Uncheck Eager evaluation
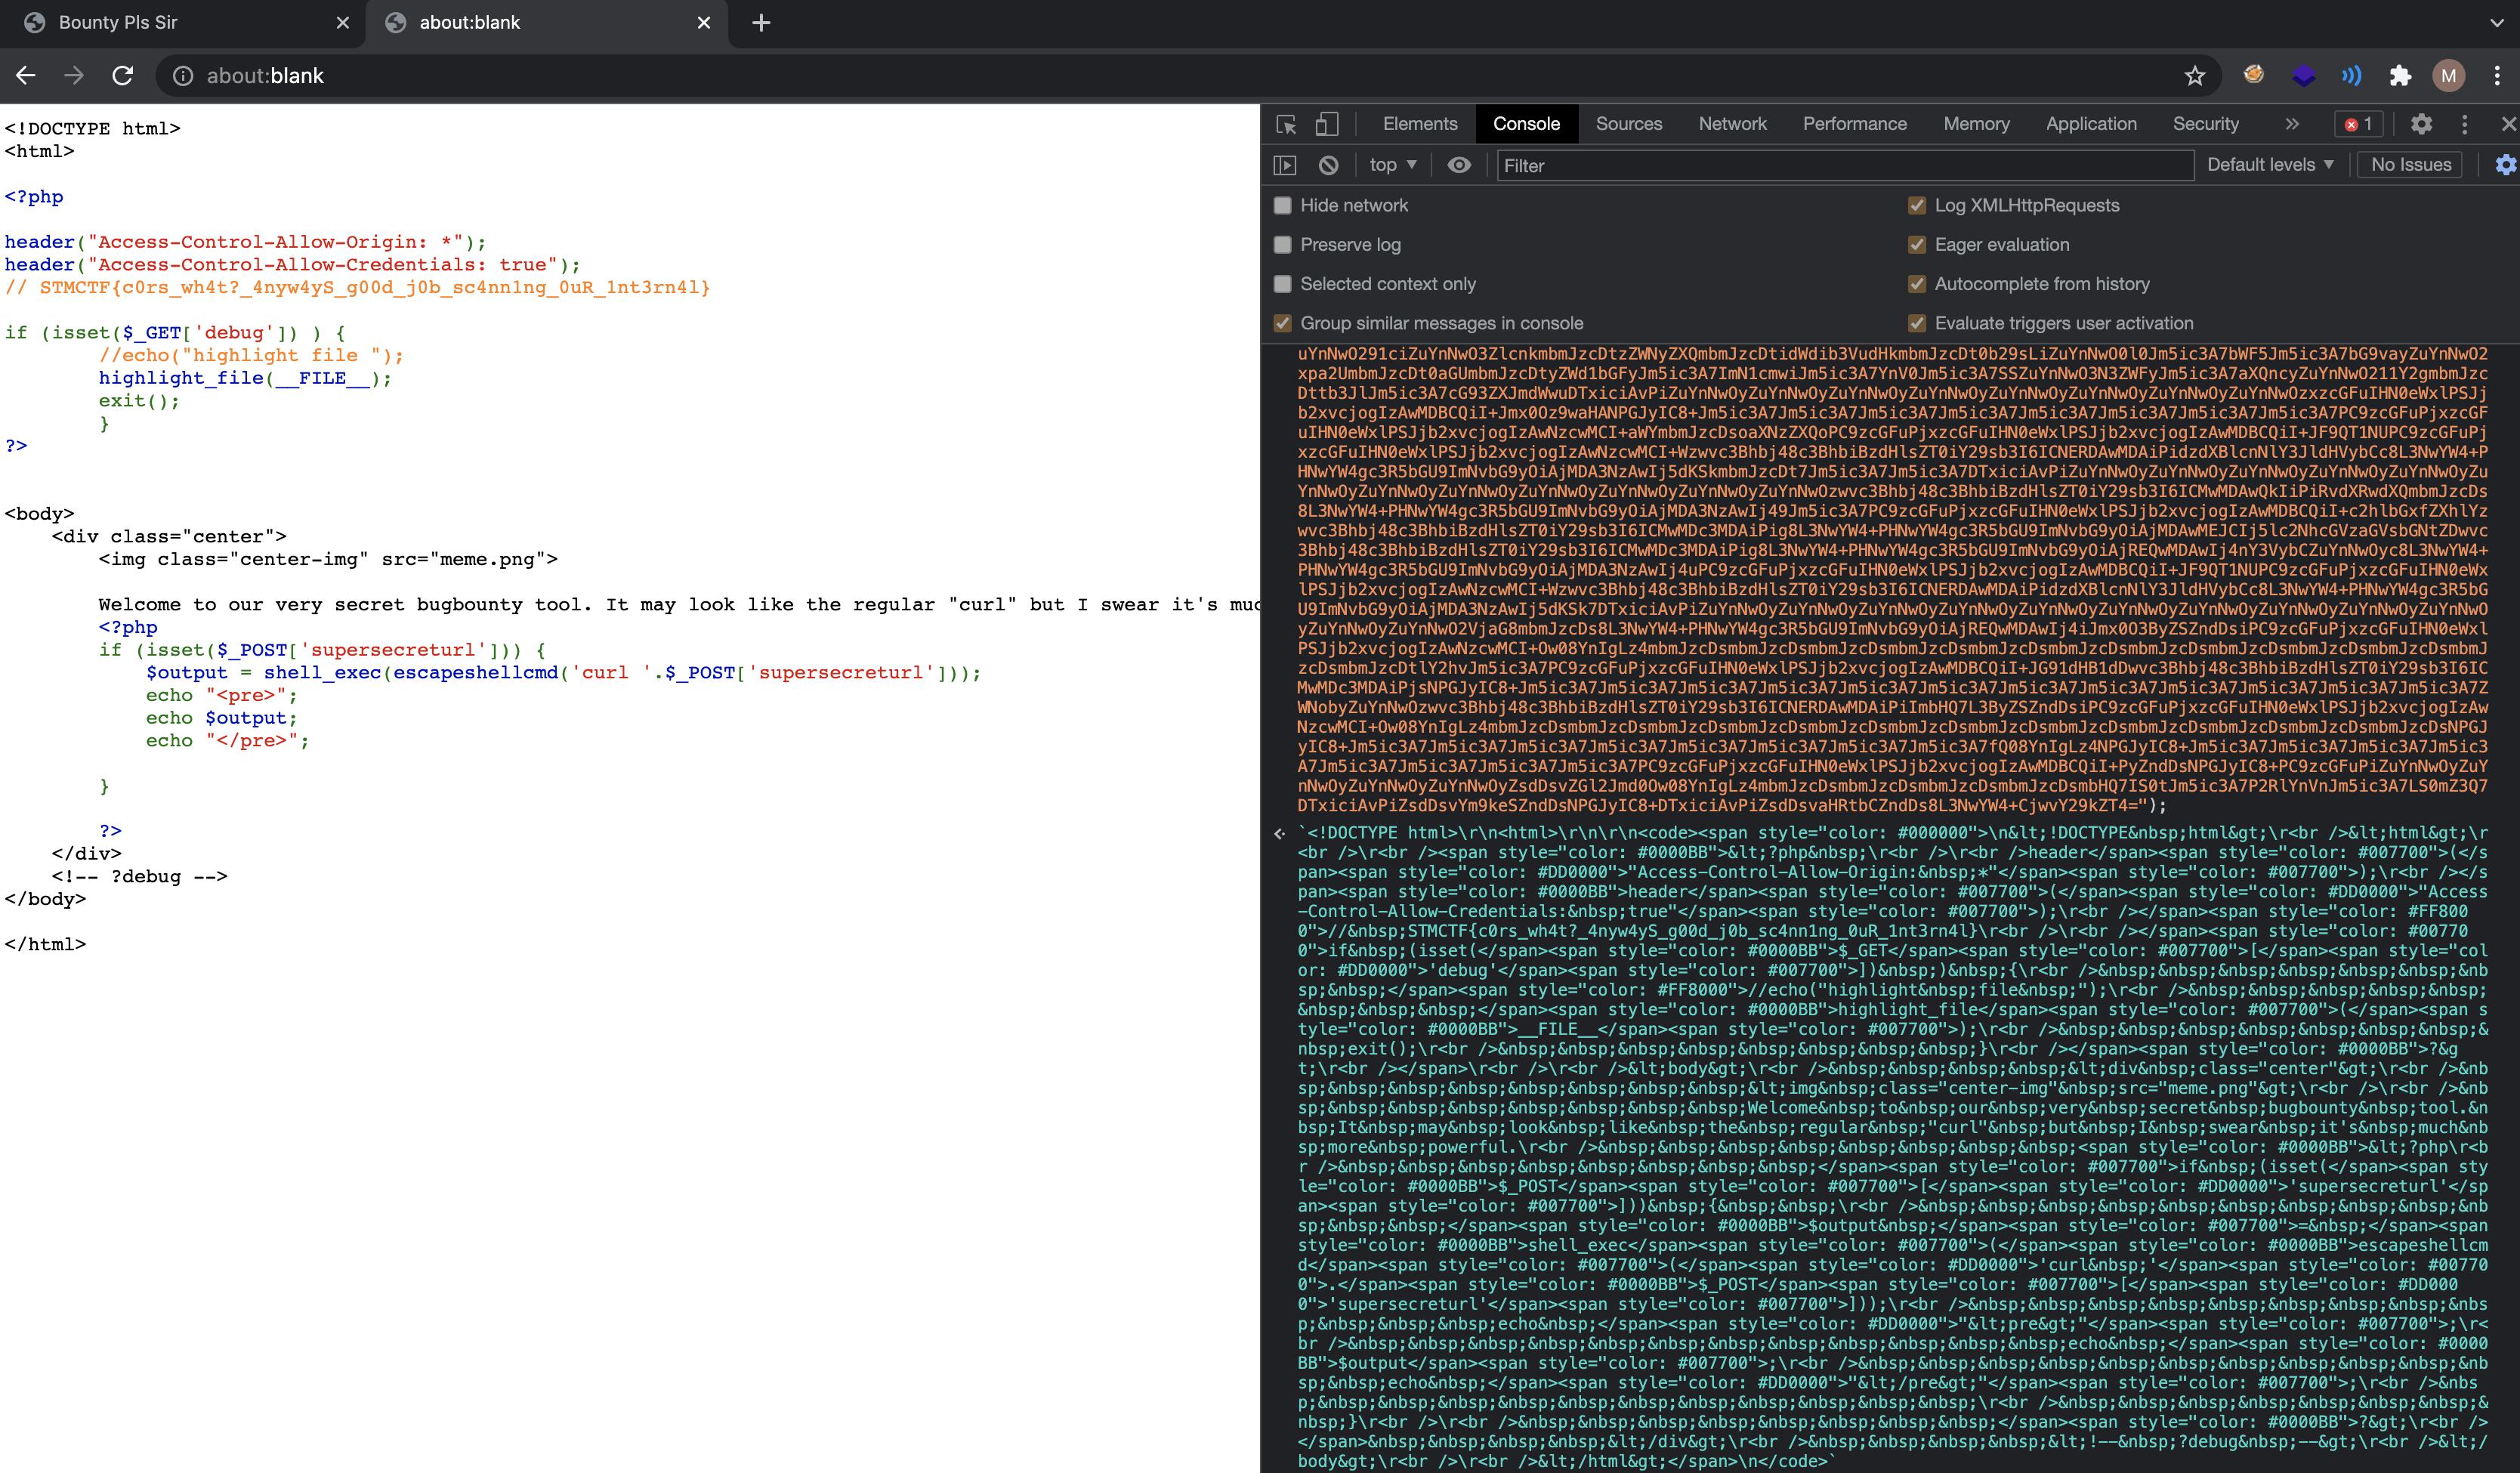 [x=1917, y=245]
